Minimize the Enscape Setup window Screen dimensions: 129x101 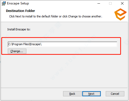point(99,3)
